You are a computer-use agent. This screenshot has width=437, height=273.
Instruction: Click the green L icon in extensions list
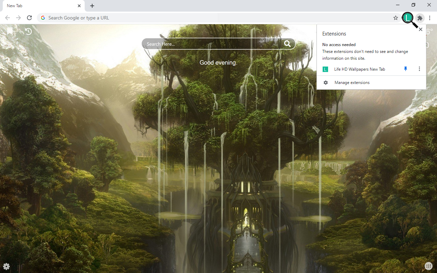point(325,69)
